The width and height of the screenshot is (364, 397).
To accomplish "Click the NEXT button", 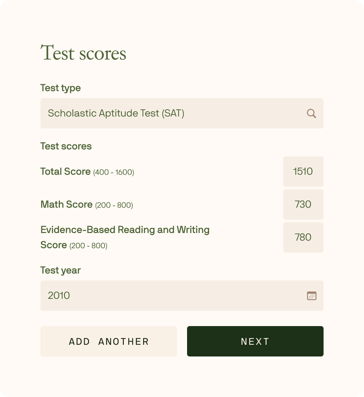I will coord(255,341).
